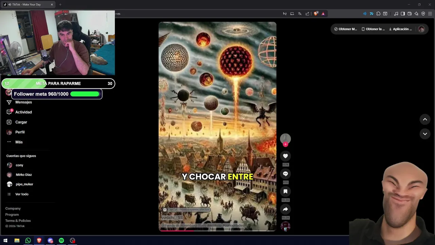Image resolution: width=435 pixels, height=245 pixels.
Task: Click the tab search window icon in toolbar
Action: click(x=385, y=14)
